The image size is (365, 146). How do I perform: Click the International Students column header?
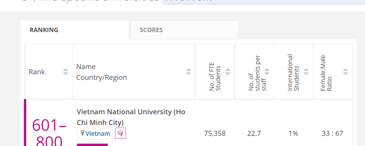pyautogui.click(x=294, y=72)
